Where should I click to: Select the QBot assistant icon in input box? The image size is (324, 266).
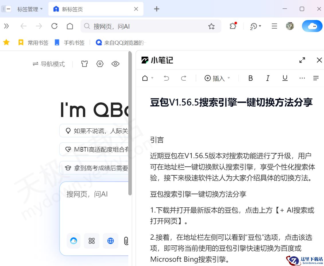tap(74, 241)
